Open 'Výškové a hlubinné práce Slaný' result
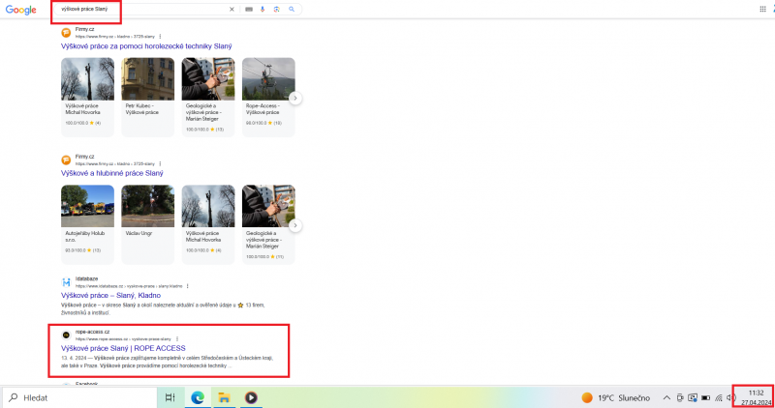The width and height of the screenshot is (775, 408). [112, 174]
